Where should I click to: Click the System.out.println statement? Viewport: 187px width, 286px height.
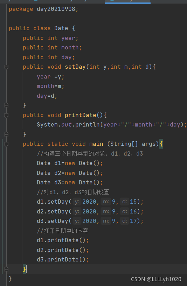(112, 125)
